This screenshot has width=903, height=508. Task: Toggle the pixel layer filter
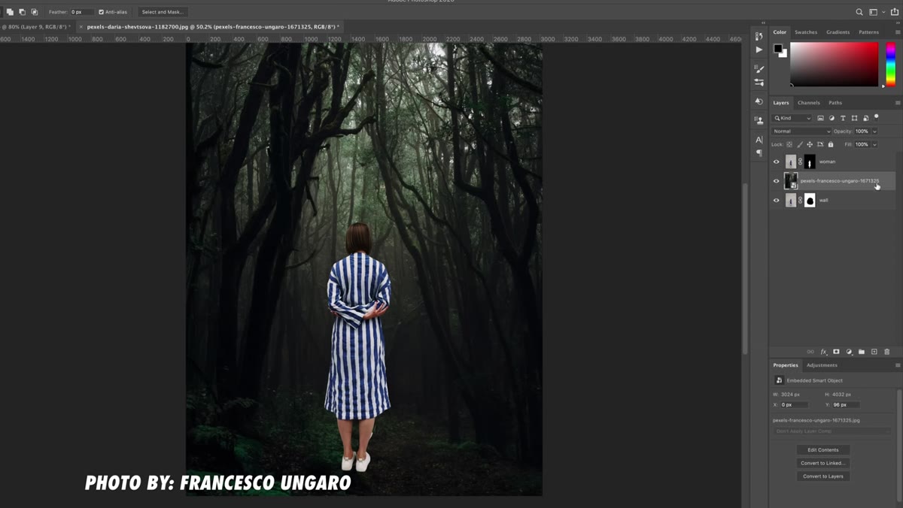820,118
